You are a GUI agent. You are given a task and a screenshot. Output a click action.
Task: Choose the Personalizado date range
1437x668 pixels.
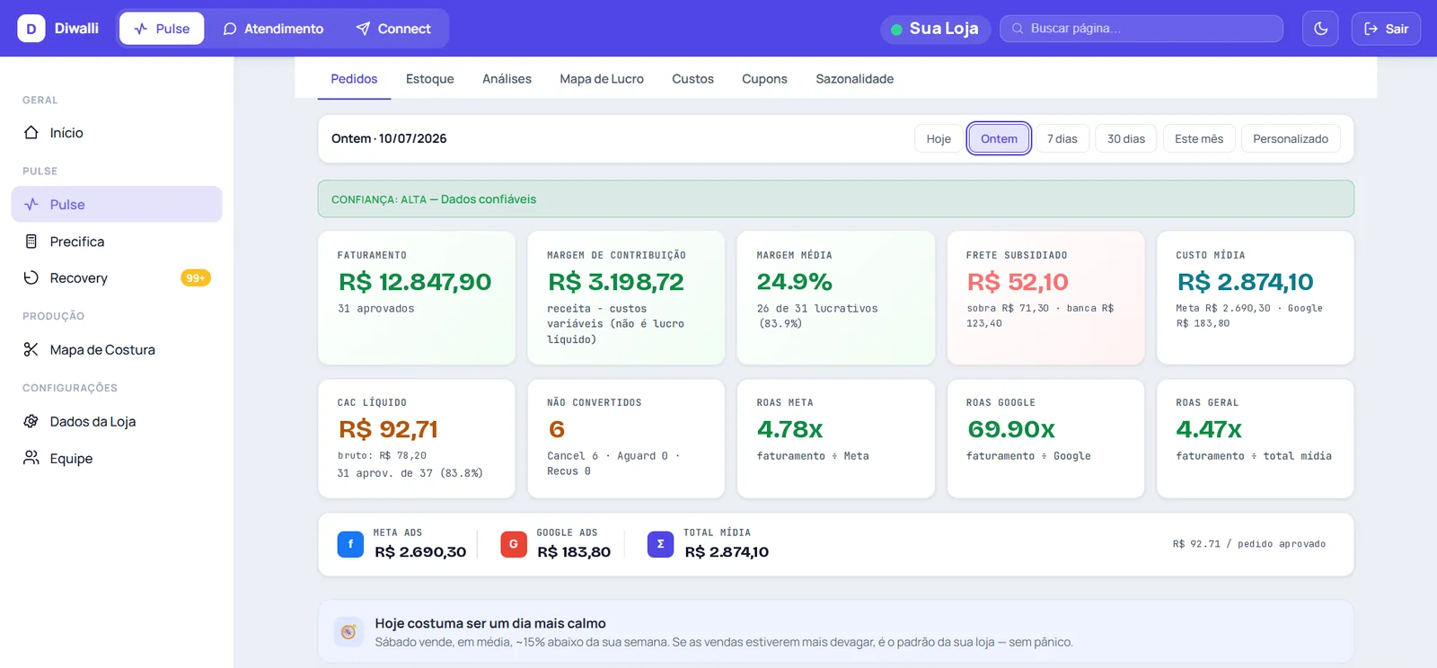1291,139
